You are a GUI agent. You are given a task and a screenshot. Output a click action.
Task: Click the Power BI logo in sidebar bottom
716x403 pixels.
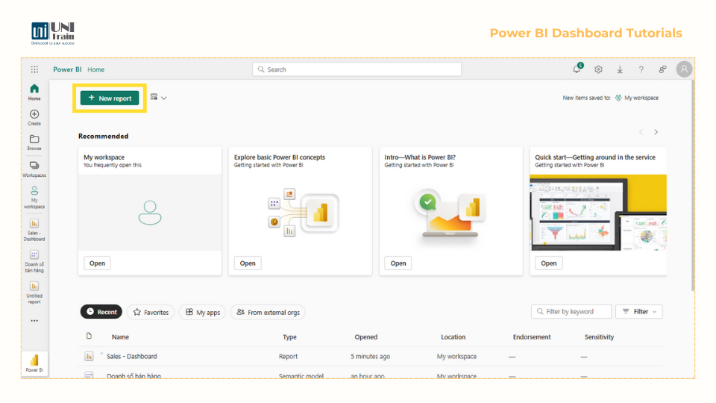(34, 363)
